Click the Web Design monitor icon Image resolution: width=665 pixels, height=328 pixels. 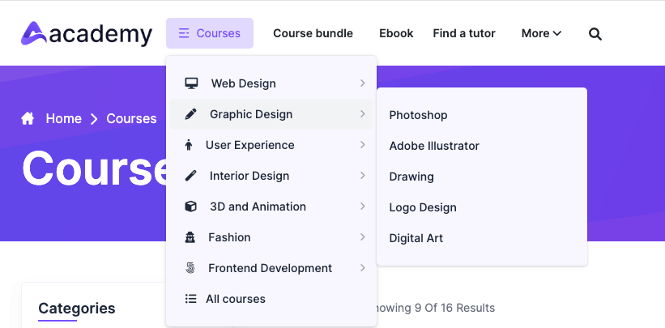pos(191,83)
